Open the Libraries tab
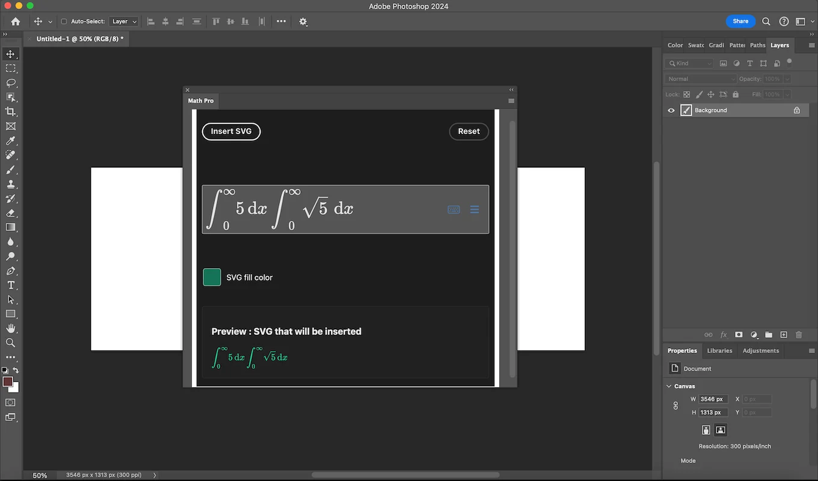This screenshot has width=818, height=481. [719, 351]
